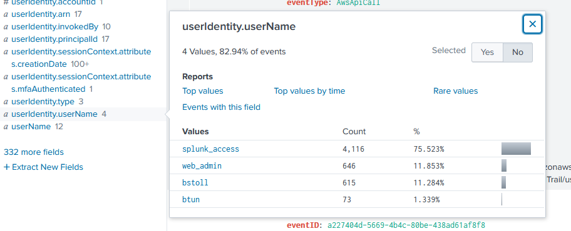This screenshot has width=571, height=231.
Task: Click Extract New Fields
Action: click(43, 167)
